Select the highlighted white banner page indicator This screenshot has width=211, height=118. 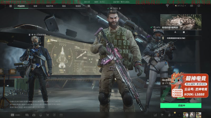pos(184,32)
